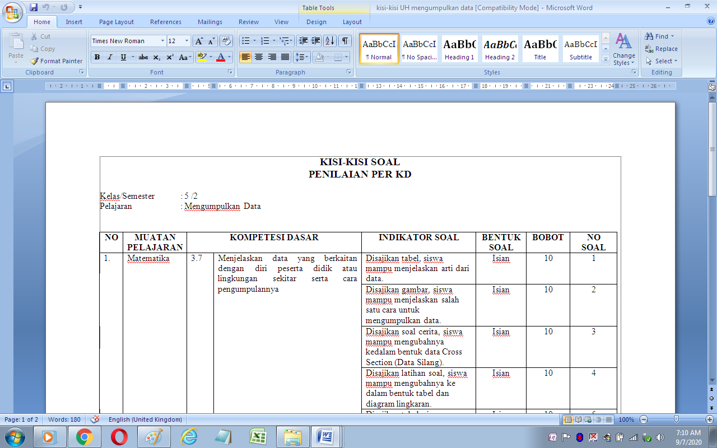Open the Insert tab
The height and width of the screenshot is (448, 717).
tap(74, 22)
